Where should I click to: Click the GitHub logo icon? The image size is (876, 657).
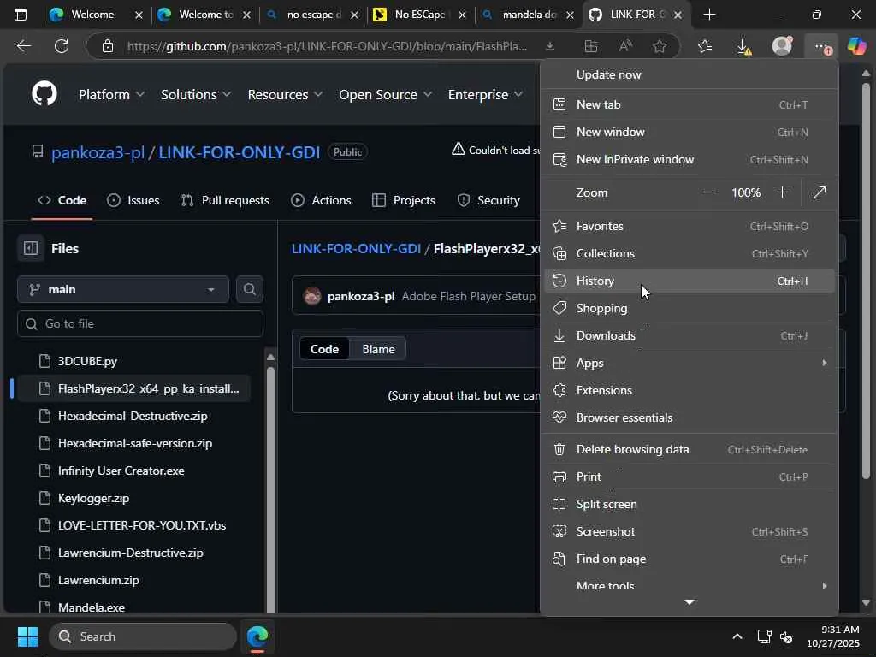[x=44, y=94]
